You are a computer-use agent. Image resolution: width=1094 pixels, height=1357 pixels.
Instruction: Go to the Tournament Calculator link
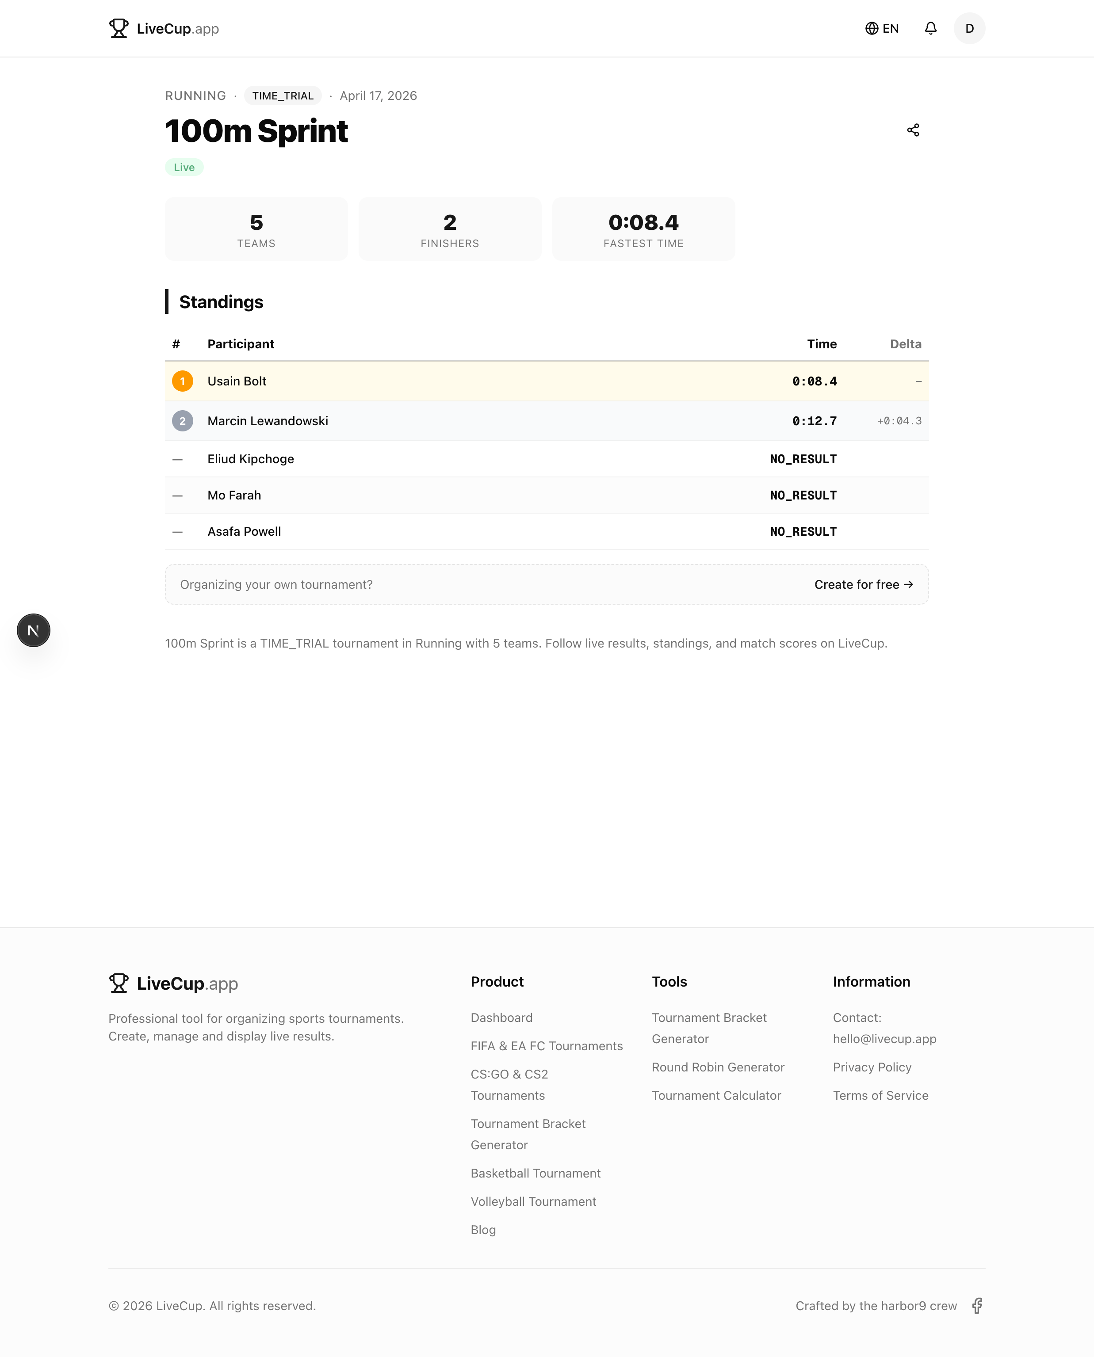click(x=716, y=1096)
